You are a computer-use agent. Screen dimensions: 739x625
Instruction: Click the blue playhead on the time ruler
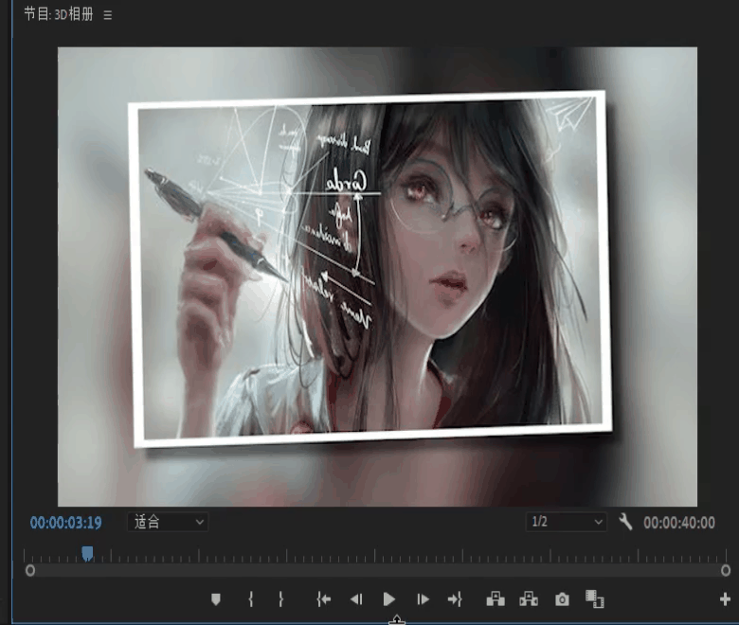87,553
